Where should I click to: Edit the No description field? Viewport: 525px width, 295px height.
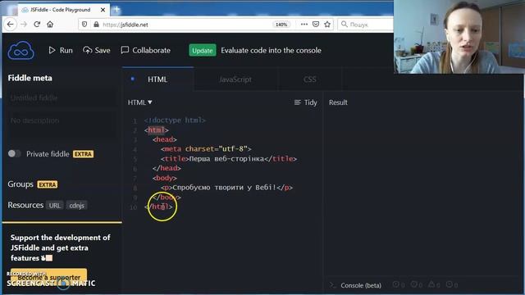[x=62, y=125]
